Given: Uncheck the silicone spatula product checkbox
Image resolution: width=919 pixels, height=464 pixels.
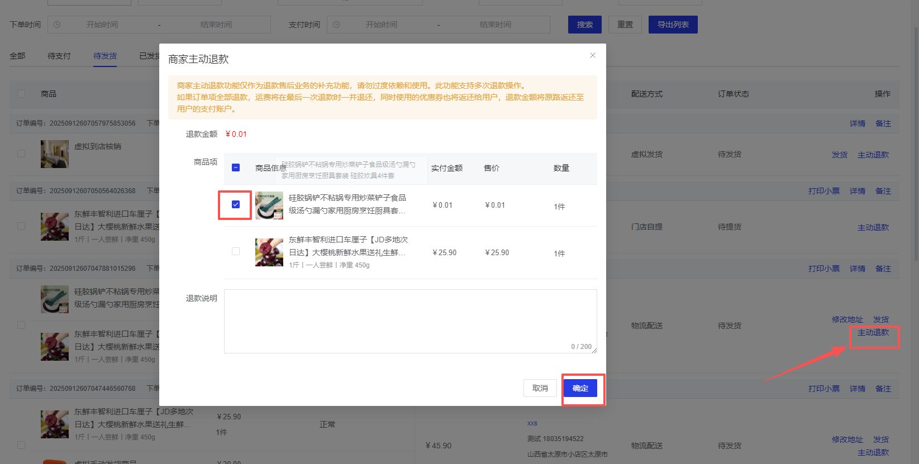Looking at the screenshot, I should pyautogui.click(x=236, y=204).
